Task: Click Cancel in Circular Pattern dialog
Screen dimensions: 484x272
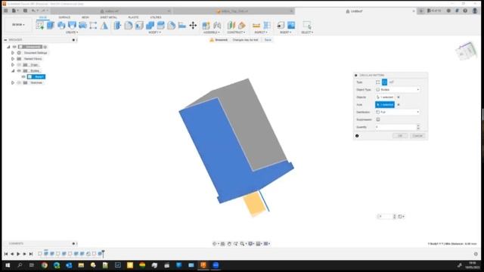Action: [417, 136]
